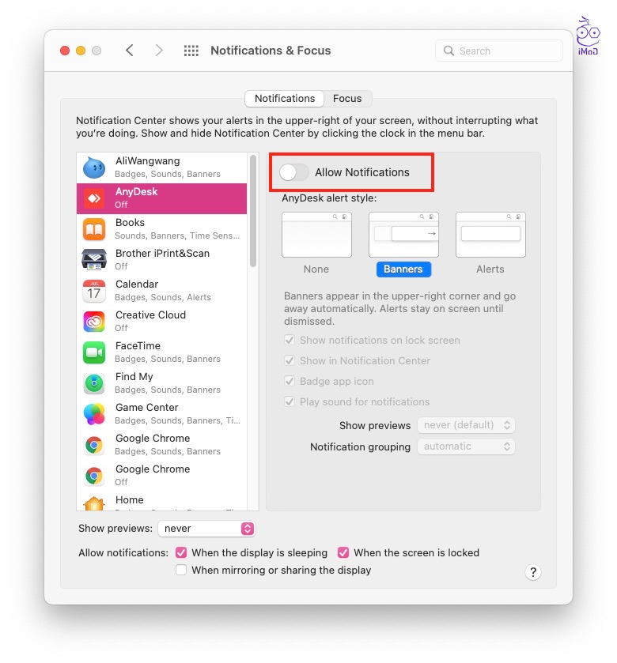Enable the Allow Notifications switch
Viewport: 617px width, 663px height.
(294, 172)
